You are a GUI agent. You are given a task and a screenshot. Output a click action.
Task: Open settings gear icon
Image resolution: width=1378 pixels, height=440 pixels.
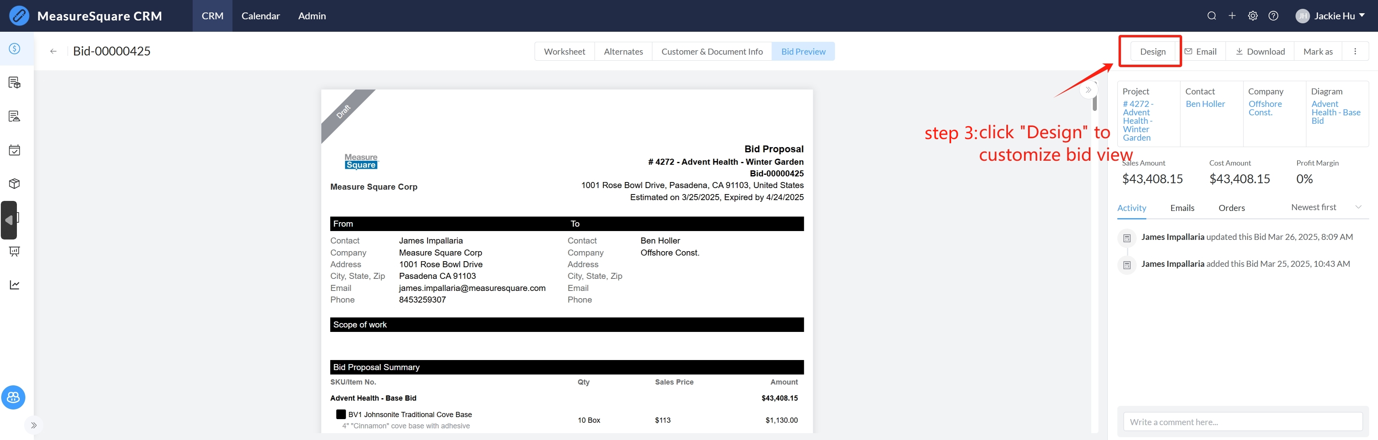1253,16
